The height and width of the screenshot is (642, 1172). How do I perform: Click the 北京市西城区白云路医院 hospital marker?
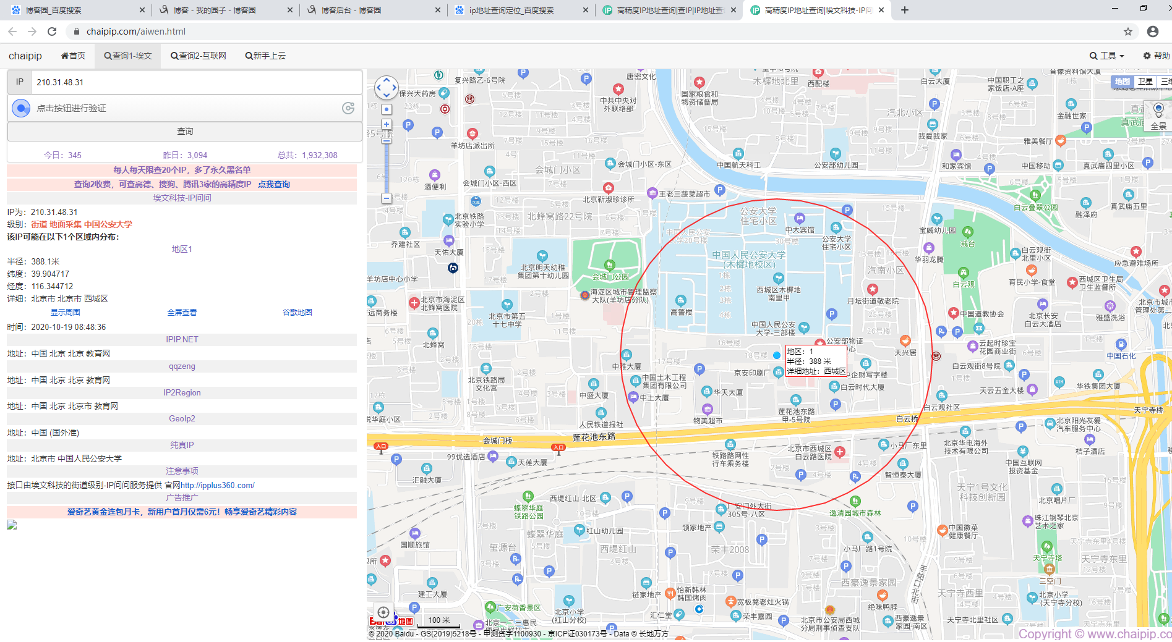(x=840, y=452)
